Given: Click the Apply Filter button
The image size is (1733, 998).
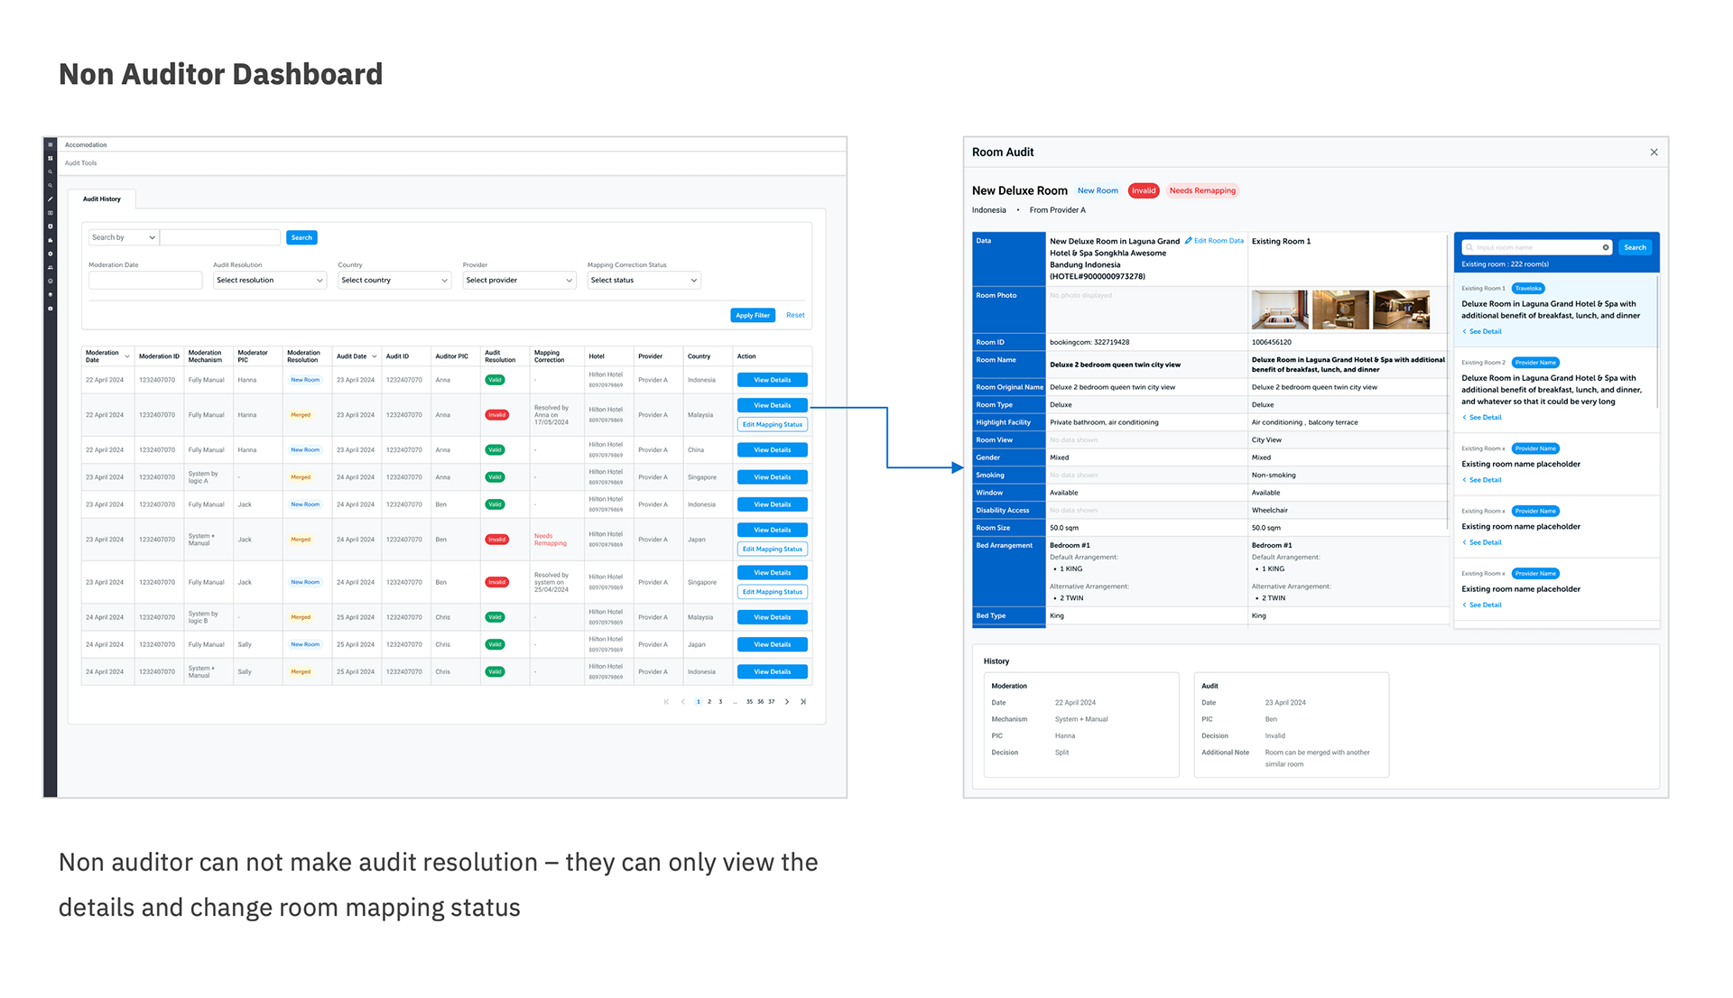Looking at the screenshot, I should [752, 315].
